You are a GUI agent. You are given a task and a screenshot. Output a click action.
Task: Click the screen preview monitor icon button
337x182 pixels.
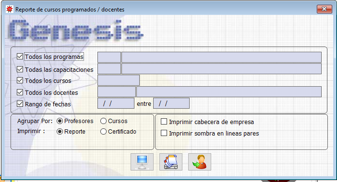142,162
